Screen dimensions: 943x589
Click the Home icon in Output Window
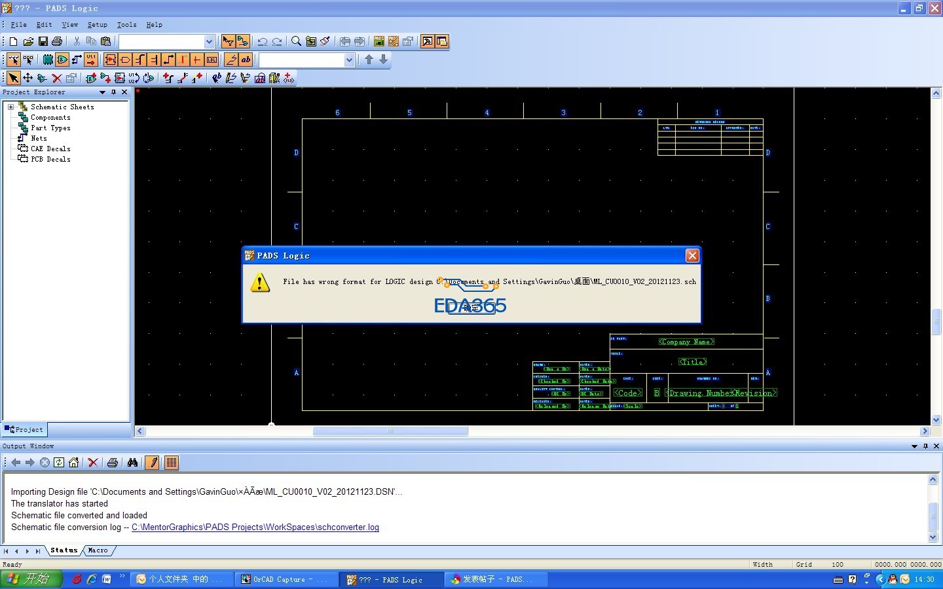coord(73,463)
